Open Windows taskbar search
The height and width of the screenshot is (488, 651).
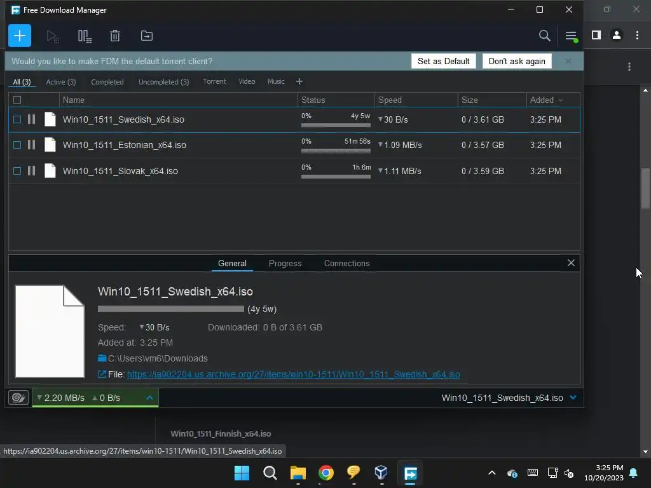pos(270,473)
